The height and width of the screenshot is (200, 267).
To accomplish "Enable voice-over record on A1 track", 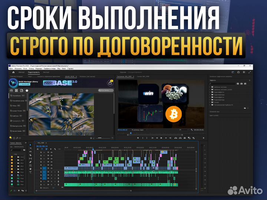I will pyautogui.click(x=59, y=172).
